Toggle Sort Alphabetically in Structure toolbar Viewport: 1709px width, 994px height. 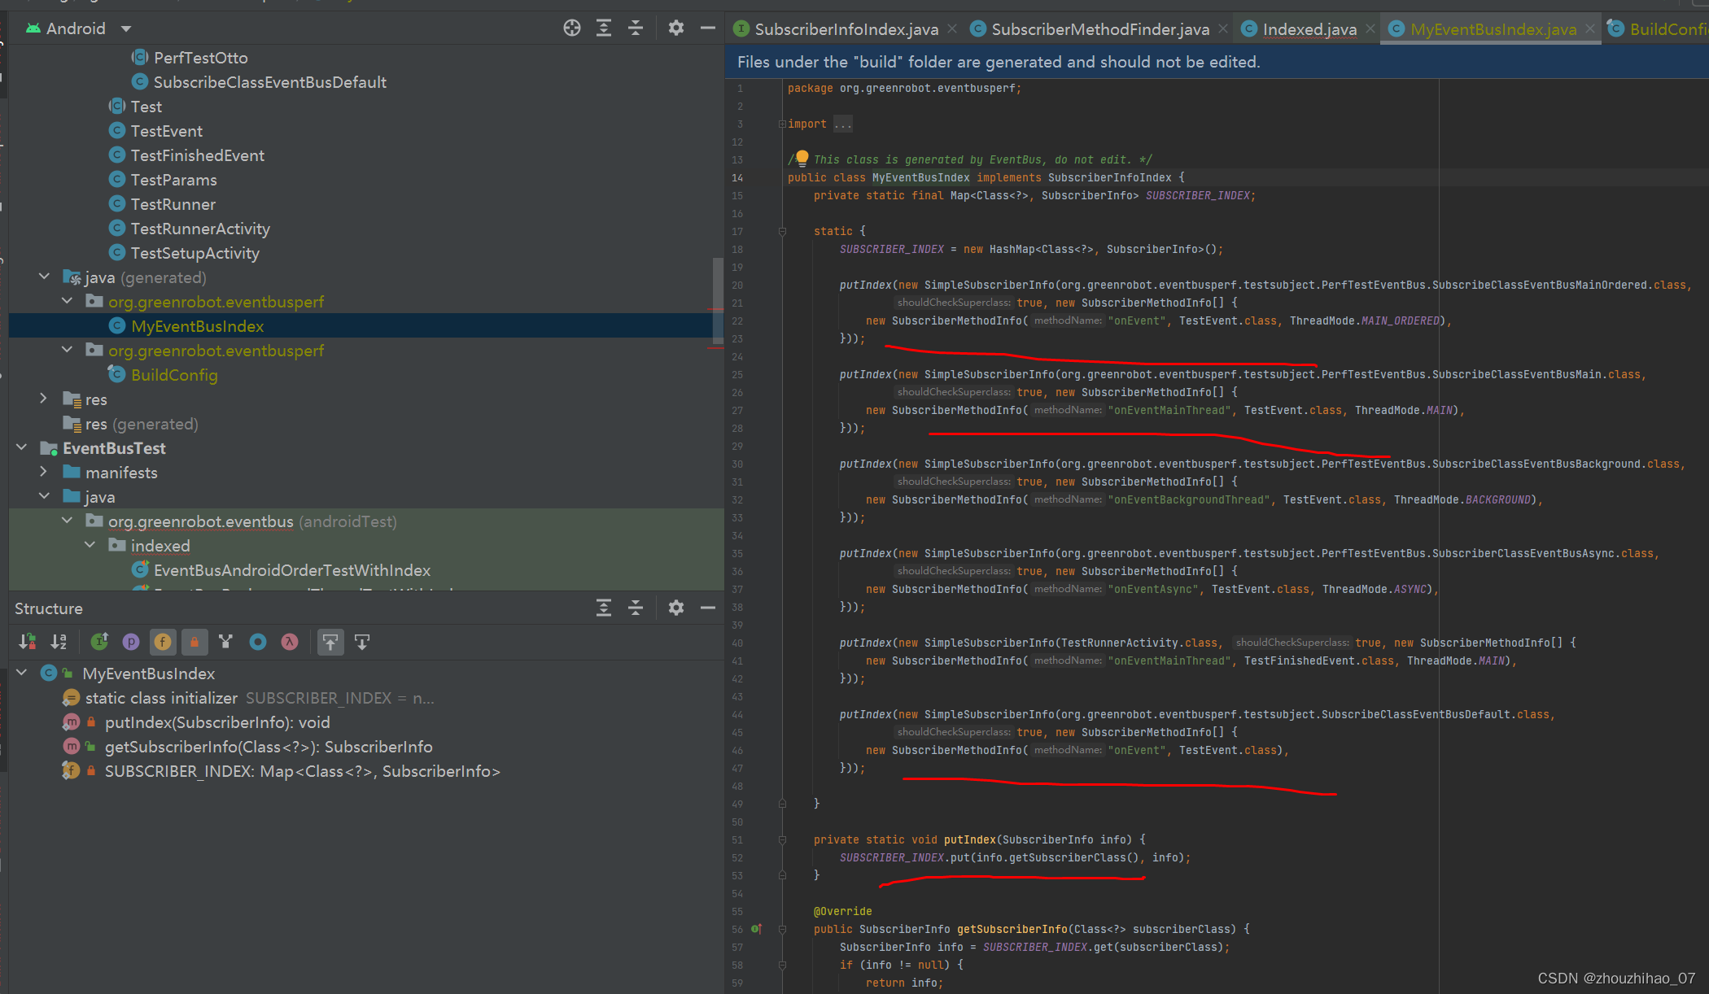[x=59, y=643]
